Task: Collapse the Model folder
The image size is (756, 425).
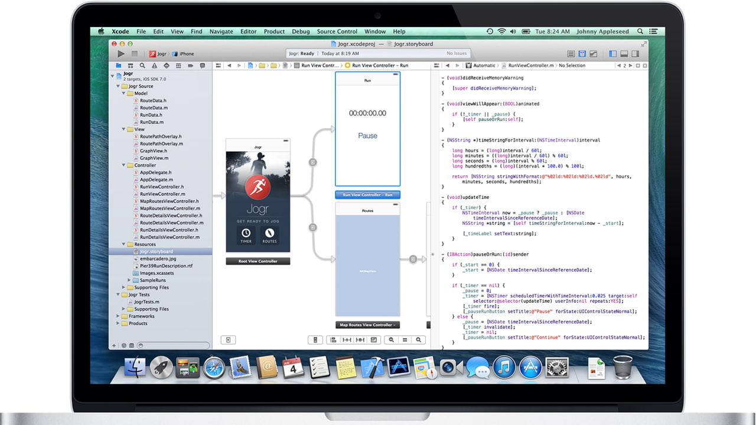Action: pos(124,93)
